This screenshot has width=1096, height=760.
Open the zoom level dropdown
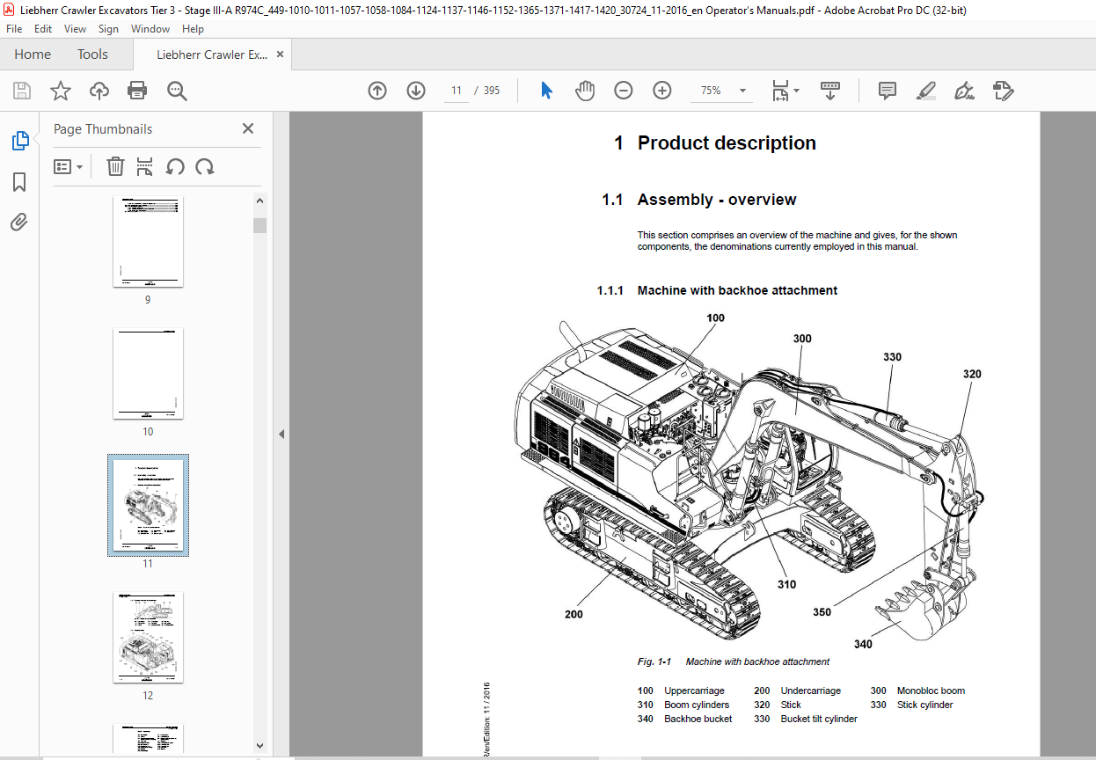(x=743, y=91)
